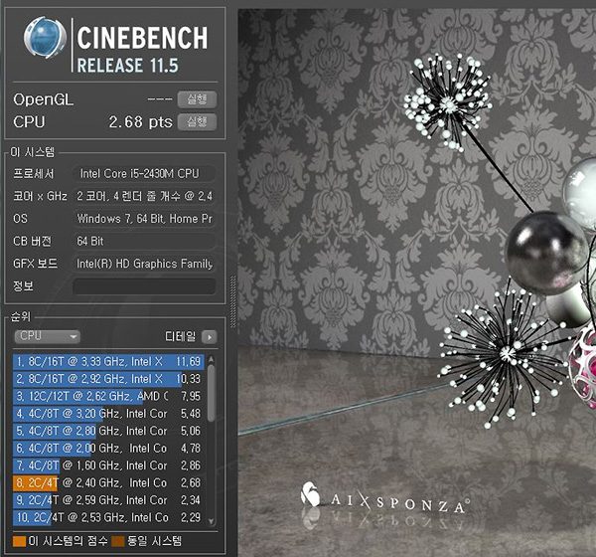Click the 디테일 arrow button
This screenshot has width=596, height=557.
tap(209, 337)
